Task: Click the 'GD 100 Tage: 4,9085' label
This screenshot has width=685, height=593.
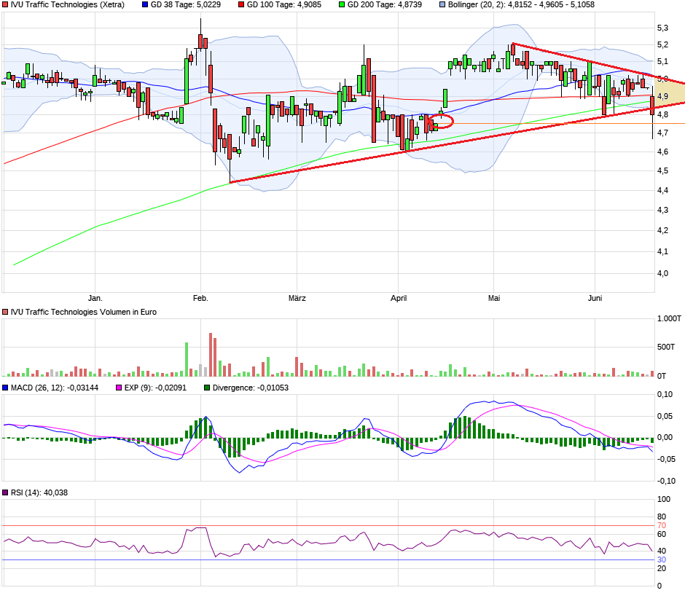Action: (x=284, y=5)
